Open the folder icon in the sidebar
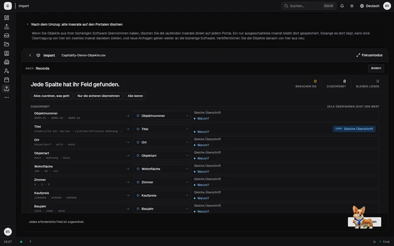This screenshot has width=394, height=246. [x=7, y=44]
